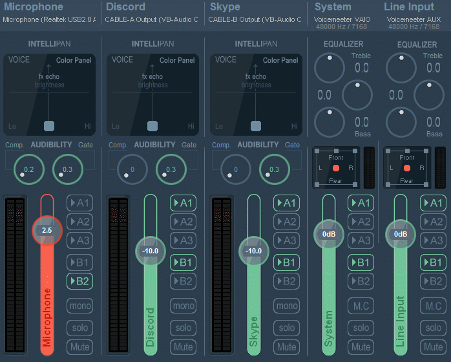This screenshot has height=362, width=451.
Task: Click Microphone Intellipan position handle
Action: click(49, 126)
